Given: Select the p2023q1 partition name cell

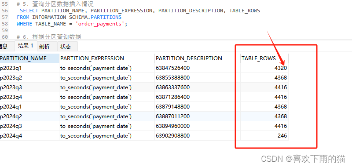Looking at the screenshot, I should 29,68.
